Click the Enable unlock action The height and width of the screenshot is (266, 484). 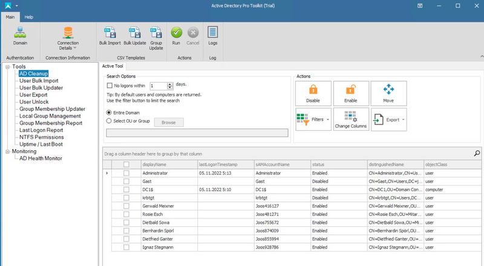tap(351, 93)
